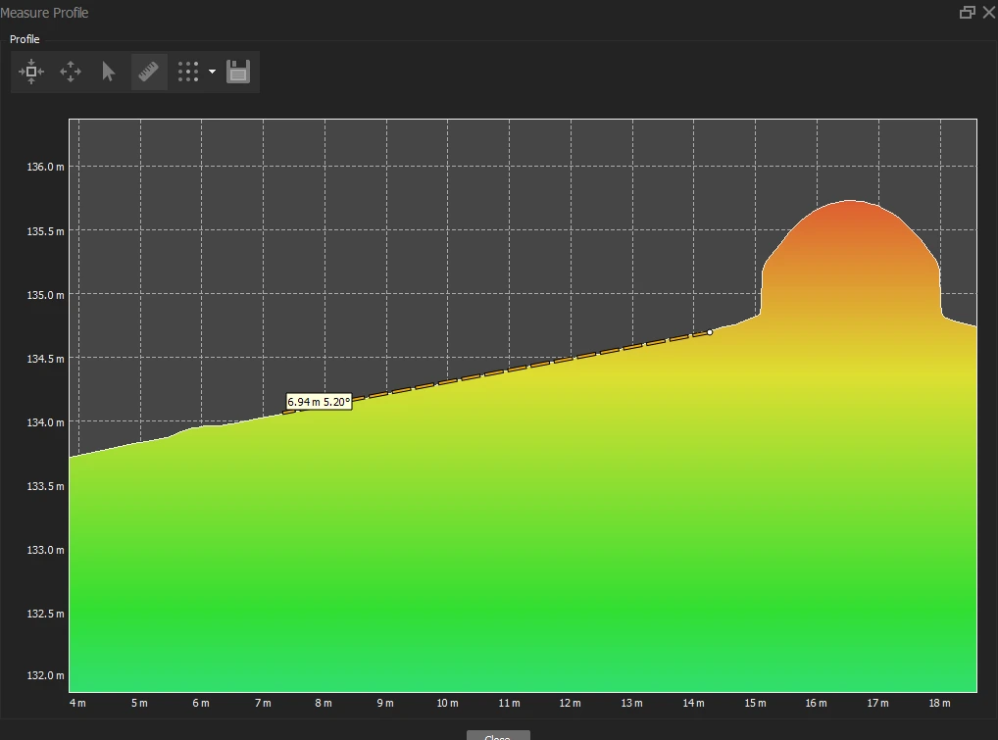
Task: Click the top of the orange dome
Action: (849, 202)
